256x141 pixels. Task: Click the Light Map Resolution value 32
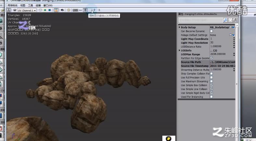coord(212,43)
